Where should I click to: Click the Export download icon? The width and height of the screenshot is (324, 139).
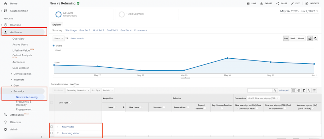[262, 4]
